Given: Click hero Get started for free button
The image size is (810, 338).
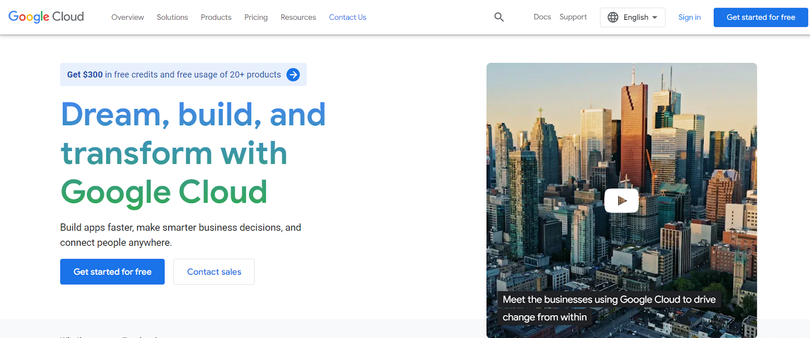Looking at the screenshot, I should [112, 272].
